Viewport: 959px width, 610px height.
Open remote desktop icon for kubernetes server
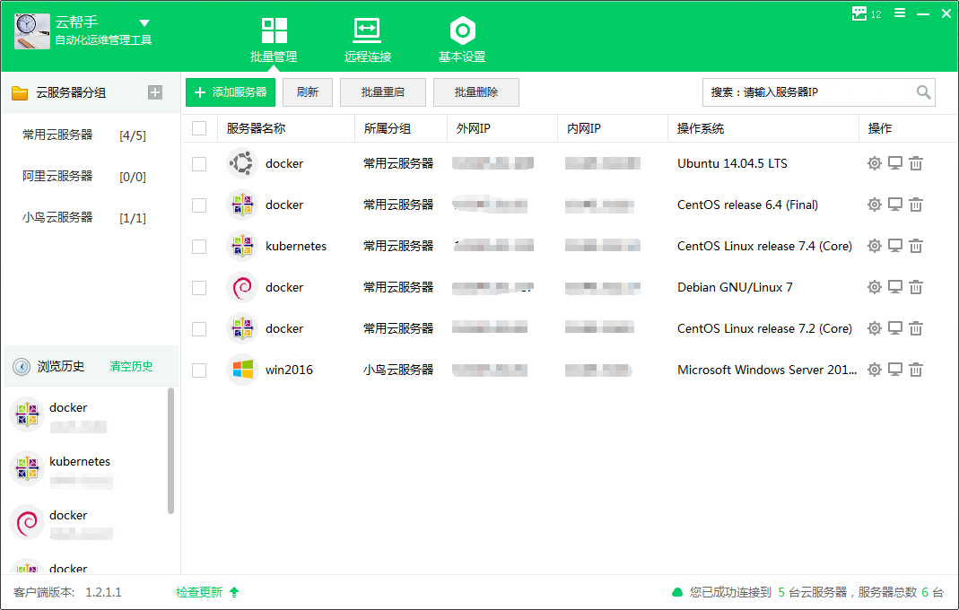pyautogui.click(x=895, y=246)
